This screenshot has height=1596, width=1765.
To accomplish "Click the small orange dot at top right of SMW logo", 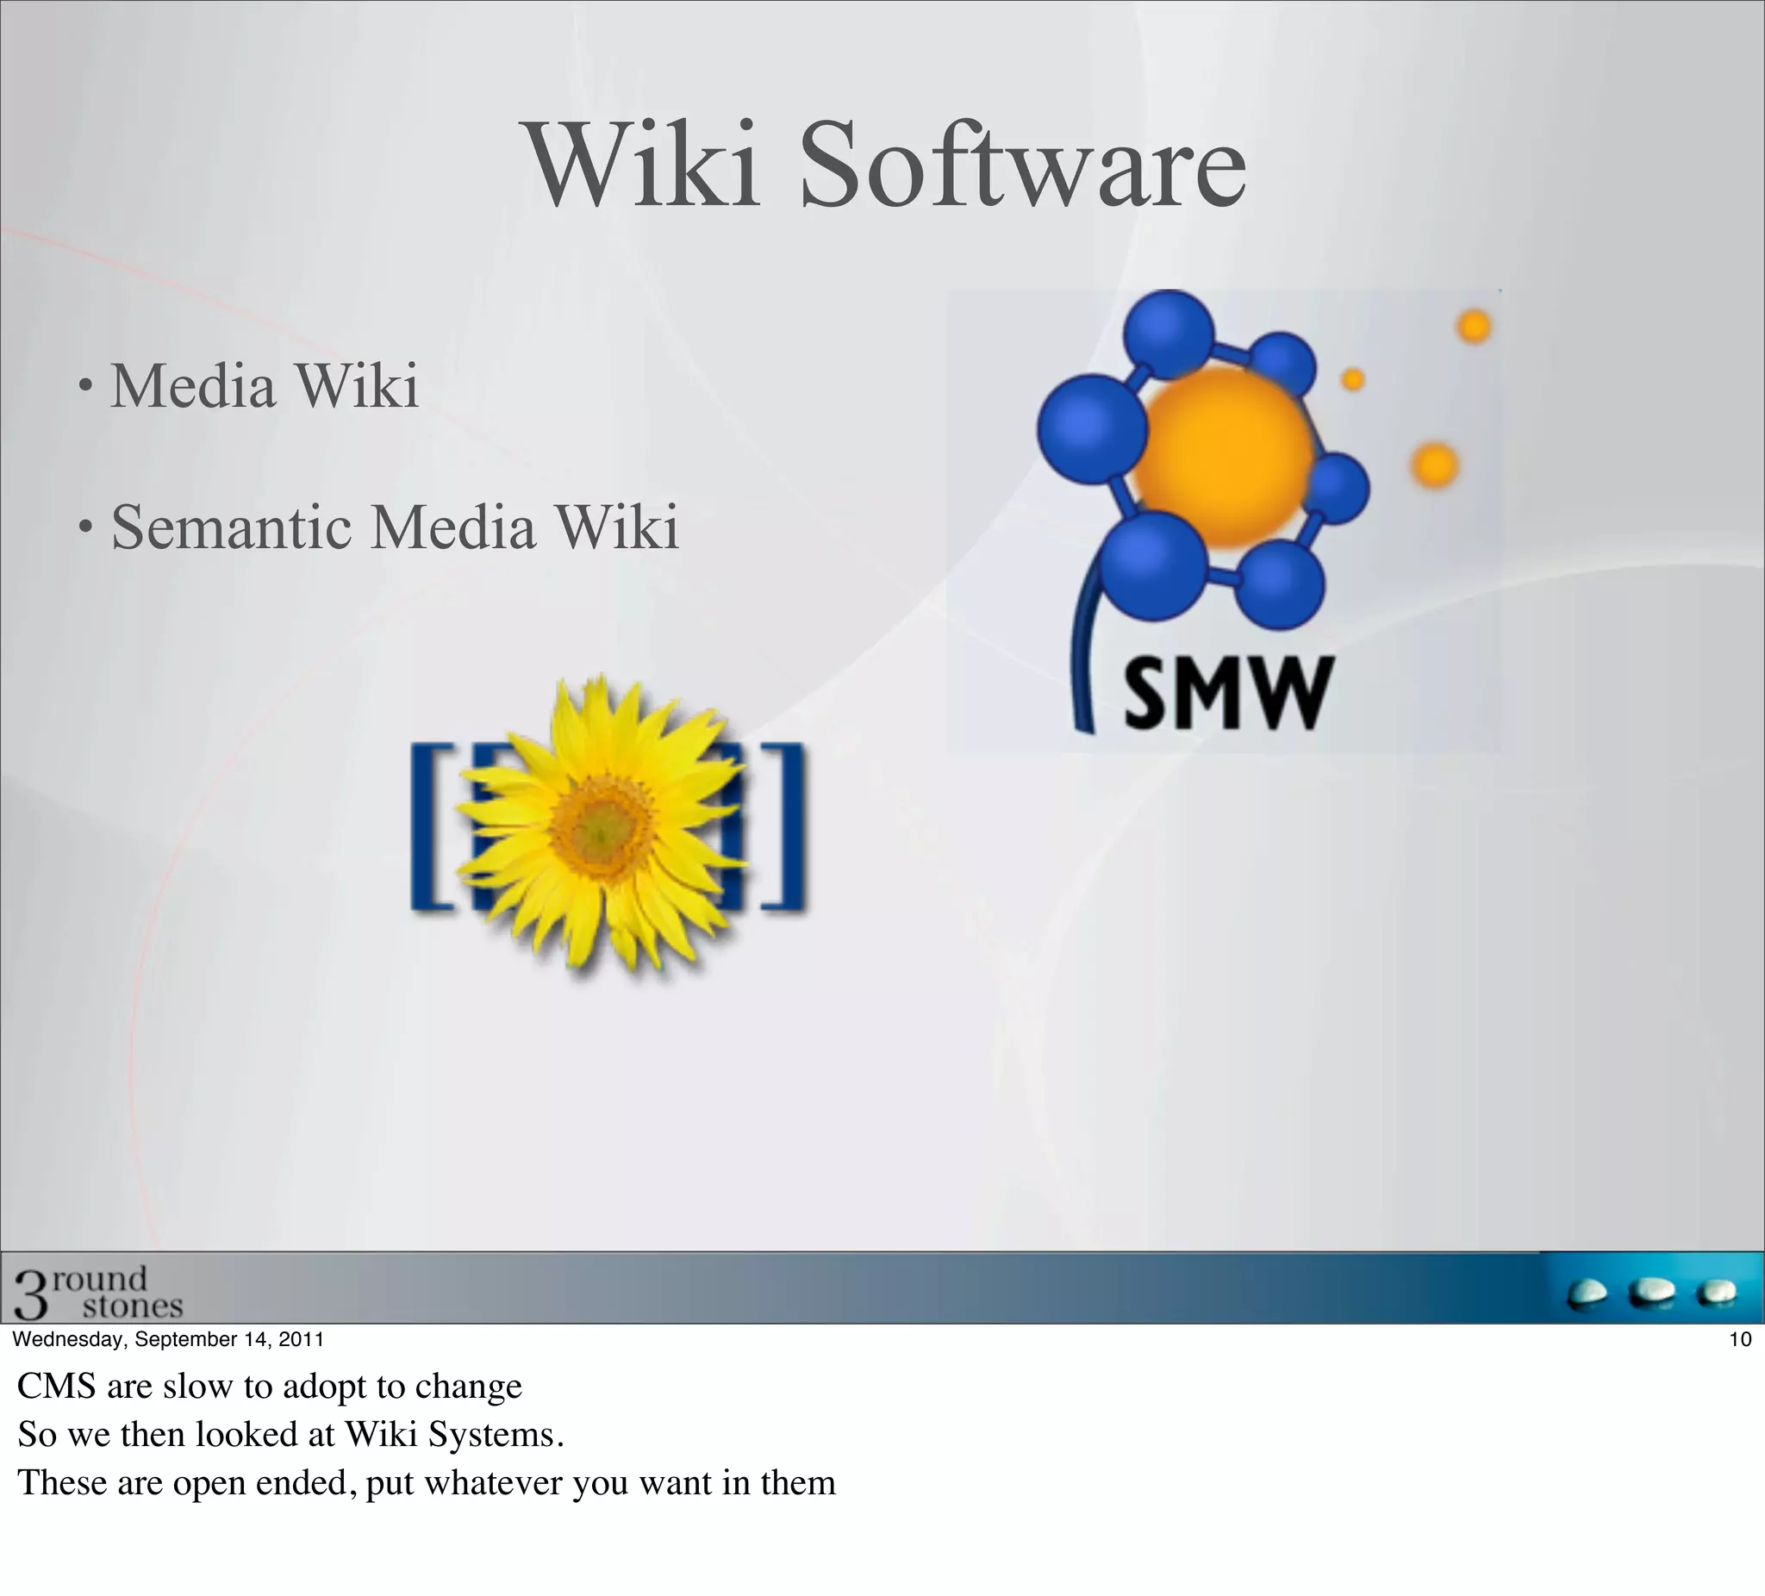I will click(1474, 327).
